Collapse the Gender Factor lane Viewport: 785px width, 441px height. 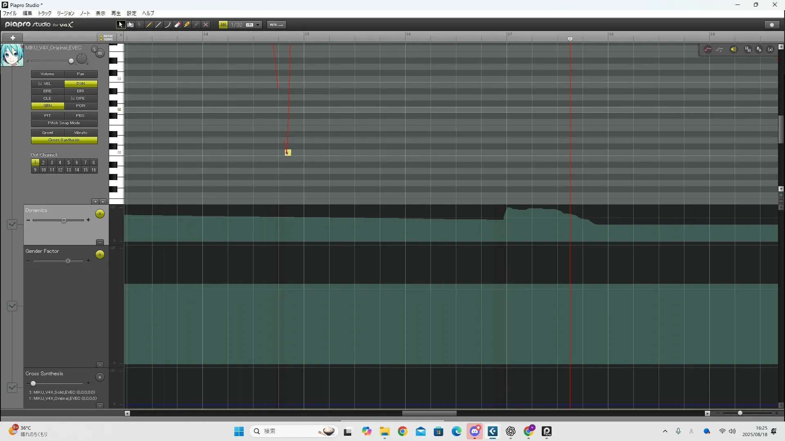pos(100,365)
